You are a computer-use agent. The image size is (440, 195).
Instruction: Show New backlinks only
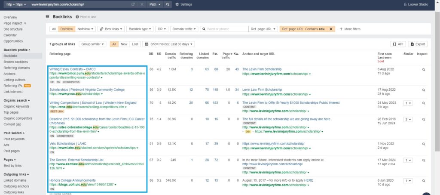click(124, 44)
